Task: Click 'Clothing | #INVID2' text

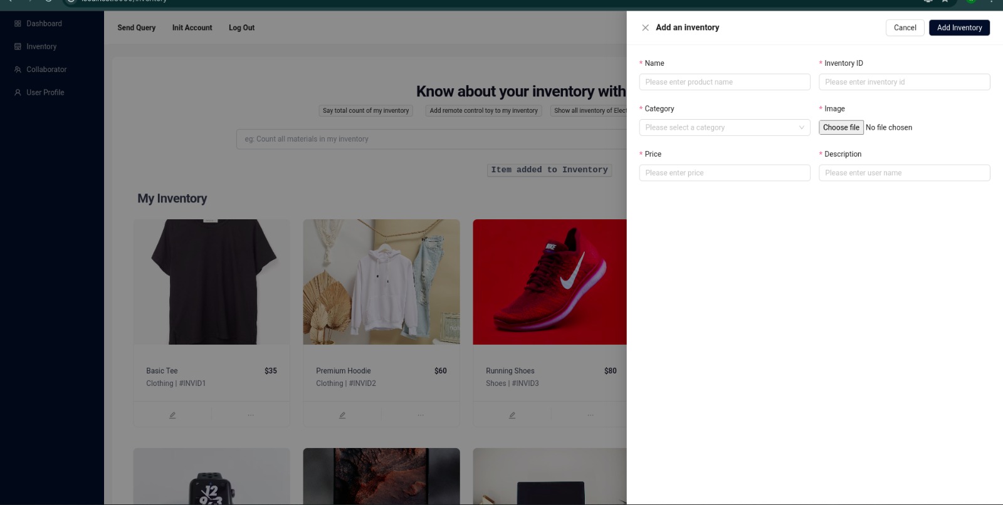Action: [x=346, y=383]
